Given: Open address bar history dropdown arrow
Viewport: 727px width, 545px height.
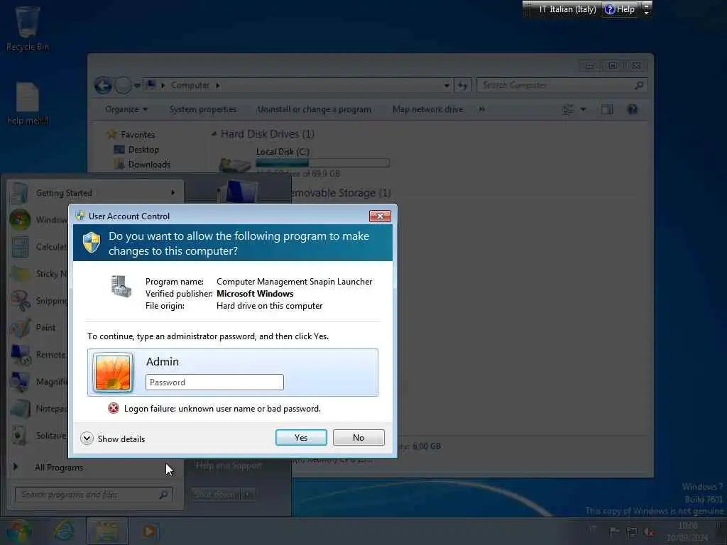Looking at the screenshot, I should click(x=447, y=85).
